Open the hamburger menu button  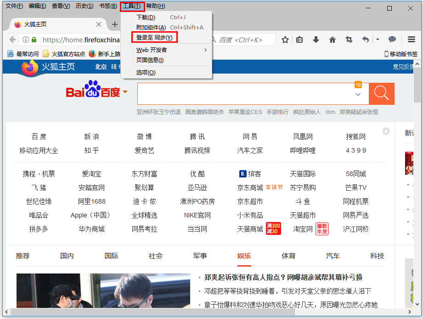(x=412, y=40)
